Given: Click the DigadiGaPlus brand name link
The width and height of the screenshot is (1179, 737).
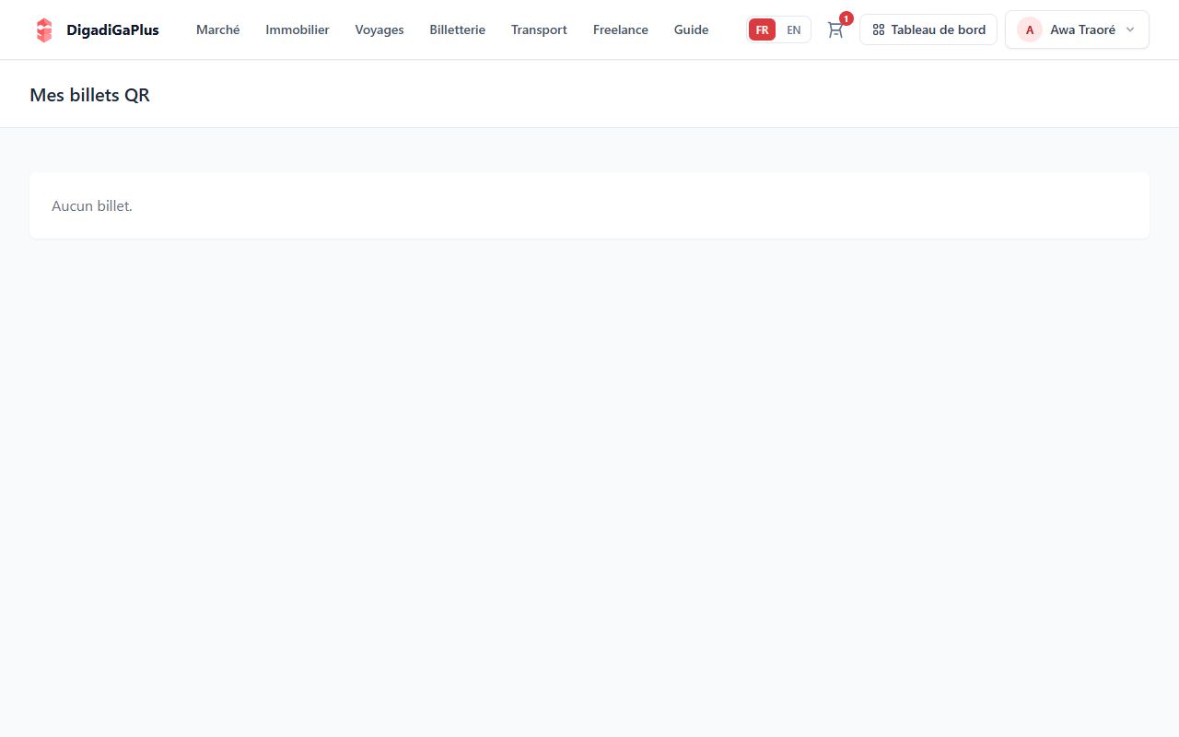Looking at the screenshot, I should (x=112, y=29).
